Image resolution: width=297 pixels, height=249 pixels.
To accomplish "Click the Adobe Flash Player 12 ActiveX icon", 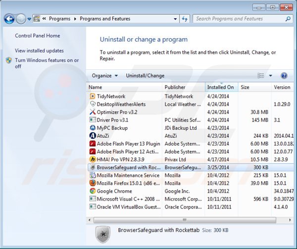I will tap(93, 151).
